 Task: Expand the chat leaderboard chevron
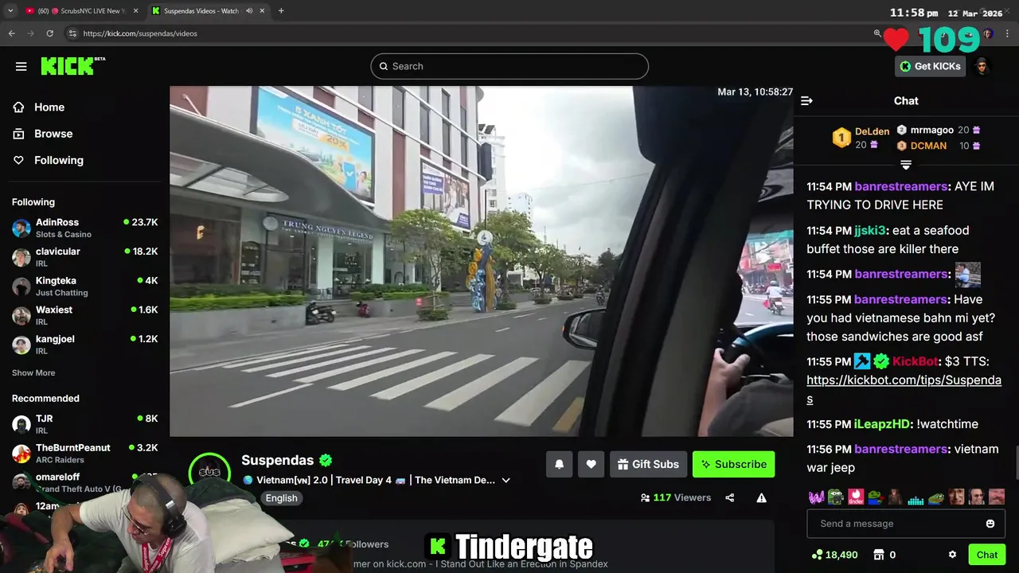[905, 165]
